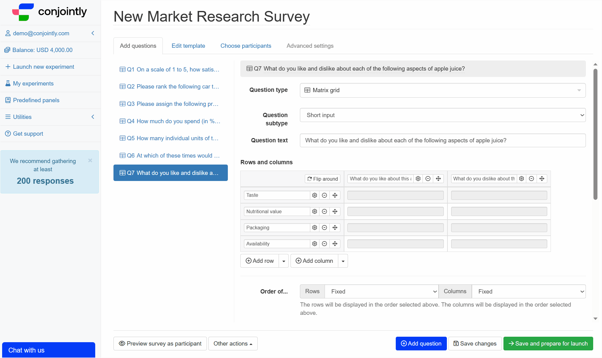Click Preview survey as participant

160,344
